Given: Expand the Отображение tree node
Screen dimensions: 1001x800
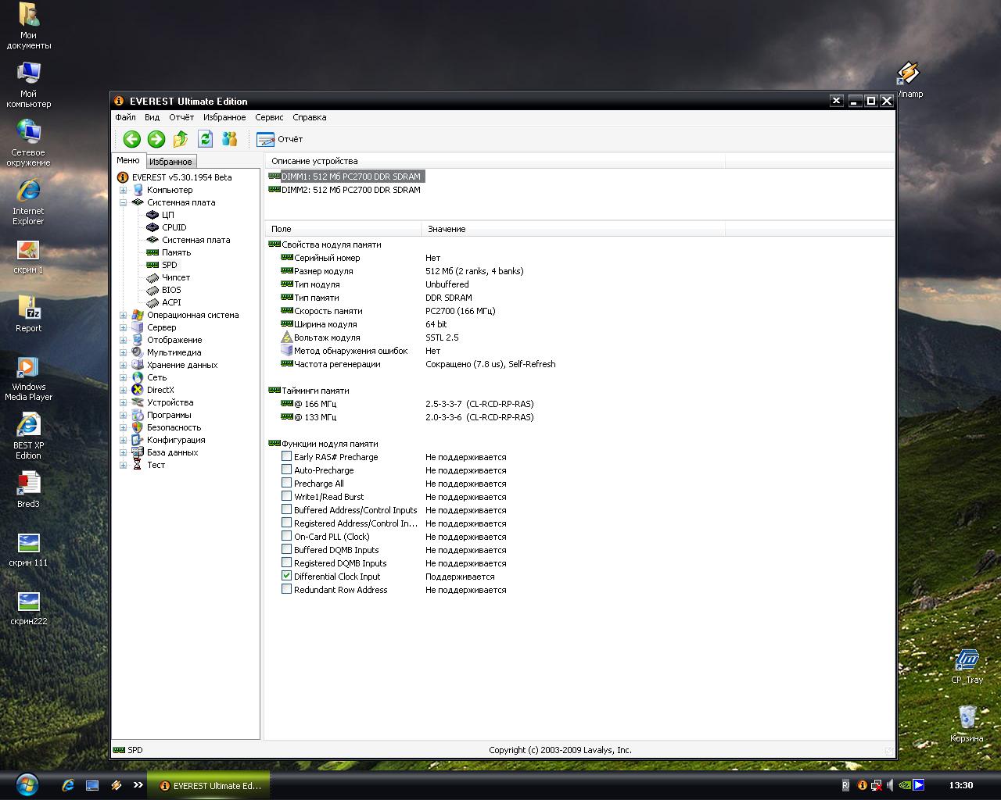Looking at the screenshot, I should tap(123, 340).
